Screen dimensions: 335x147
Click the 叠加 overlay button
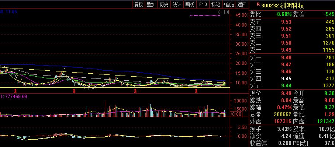[151, 4]
